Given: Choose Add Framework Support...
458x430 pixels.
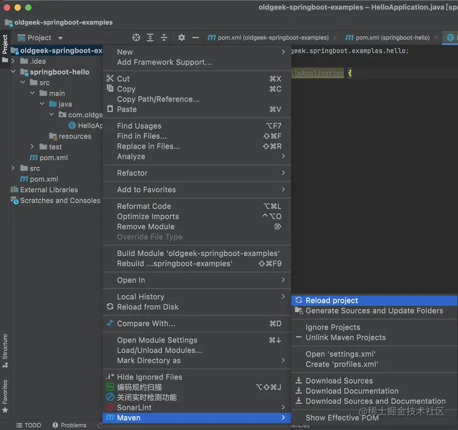Looking at the screenshot, I should point(197,62).
